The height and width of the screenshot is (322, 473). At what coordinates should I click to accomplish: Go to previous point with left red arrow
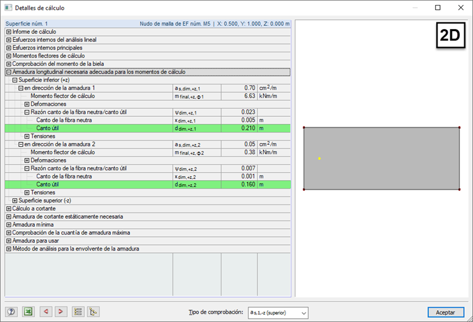tap(46, 312)
